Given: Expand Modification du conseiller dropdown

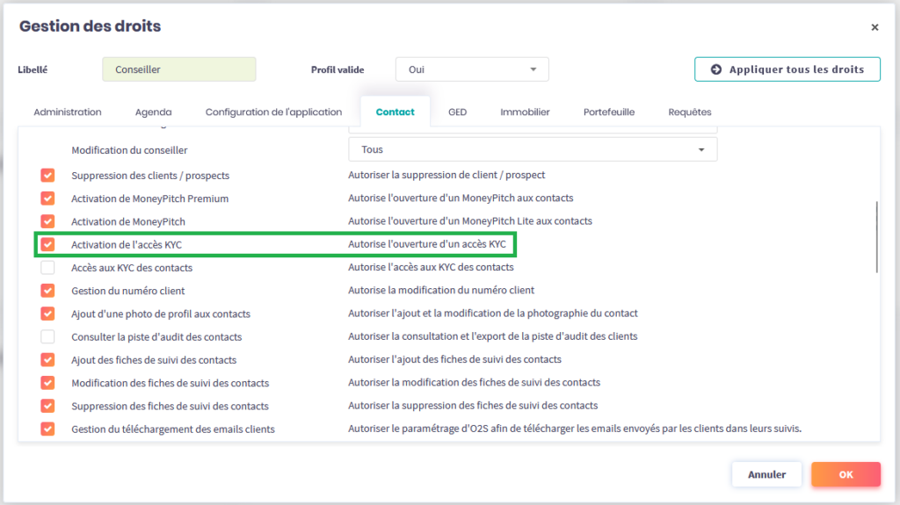Looking at the screenshot, I should 533,150.
